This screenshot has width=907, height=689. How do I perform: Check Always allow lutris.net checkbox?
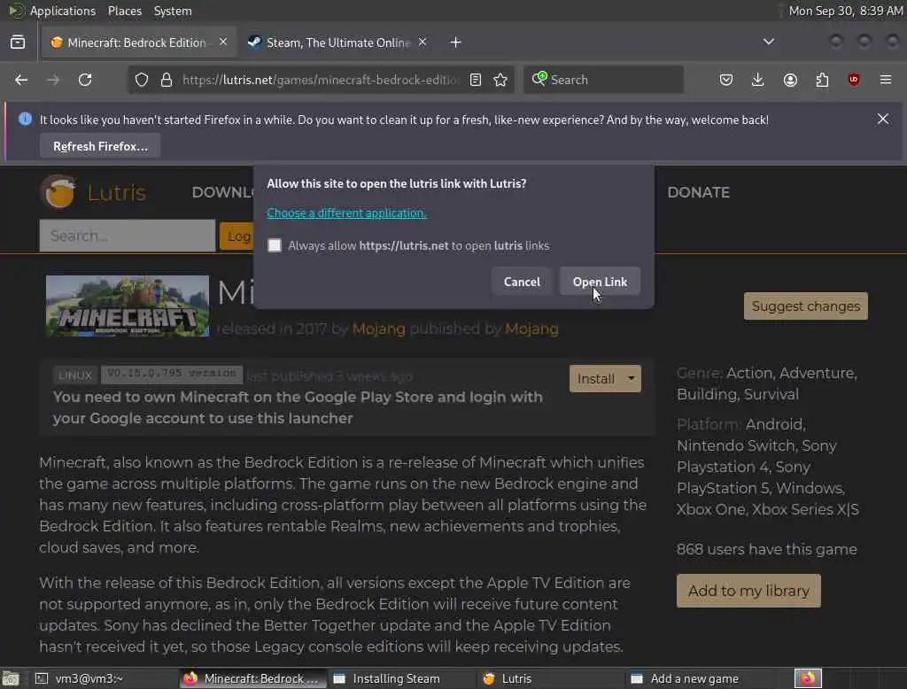tap(275, 245)
